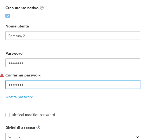Click inside the Conferma password field
The image size is (143, 140).
coord(73,85)
